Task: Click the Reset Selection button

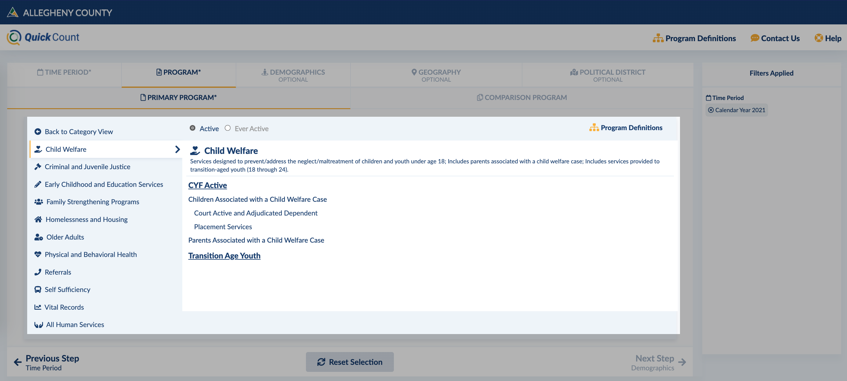Action: click(x=350, y=361)
